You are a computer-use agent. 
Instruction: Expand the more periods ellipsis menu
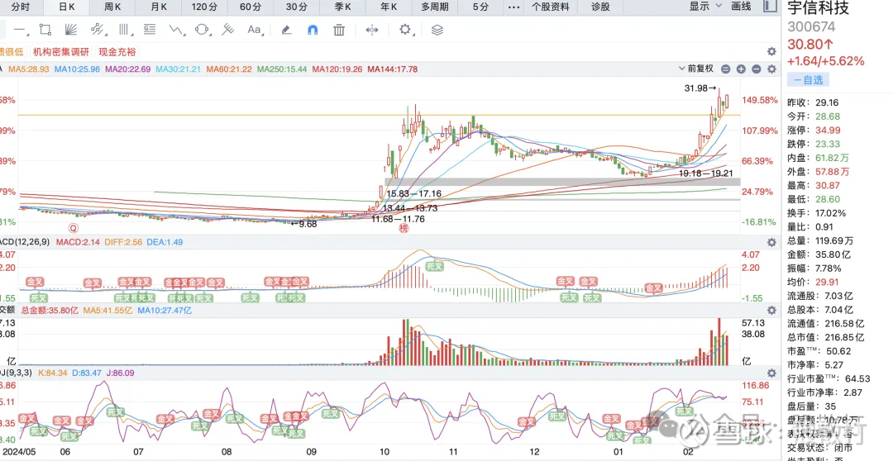click(x=513, y=7)
